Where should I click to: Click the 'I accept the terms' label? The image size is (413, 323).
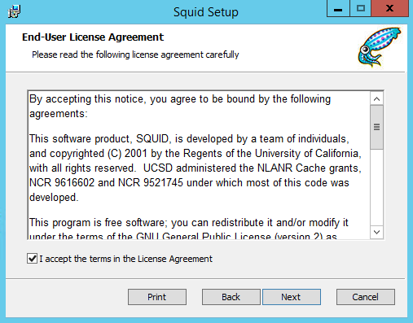[126, 259]
